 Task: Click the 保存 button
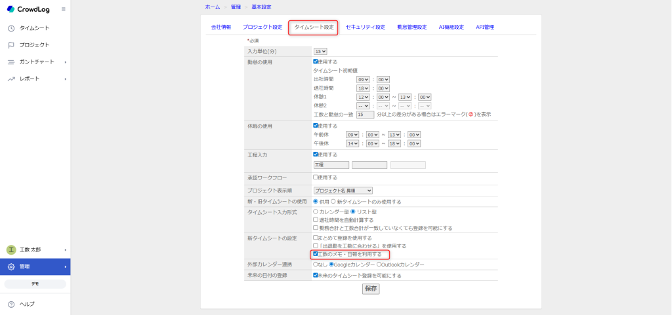[371, 289]
